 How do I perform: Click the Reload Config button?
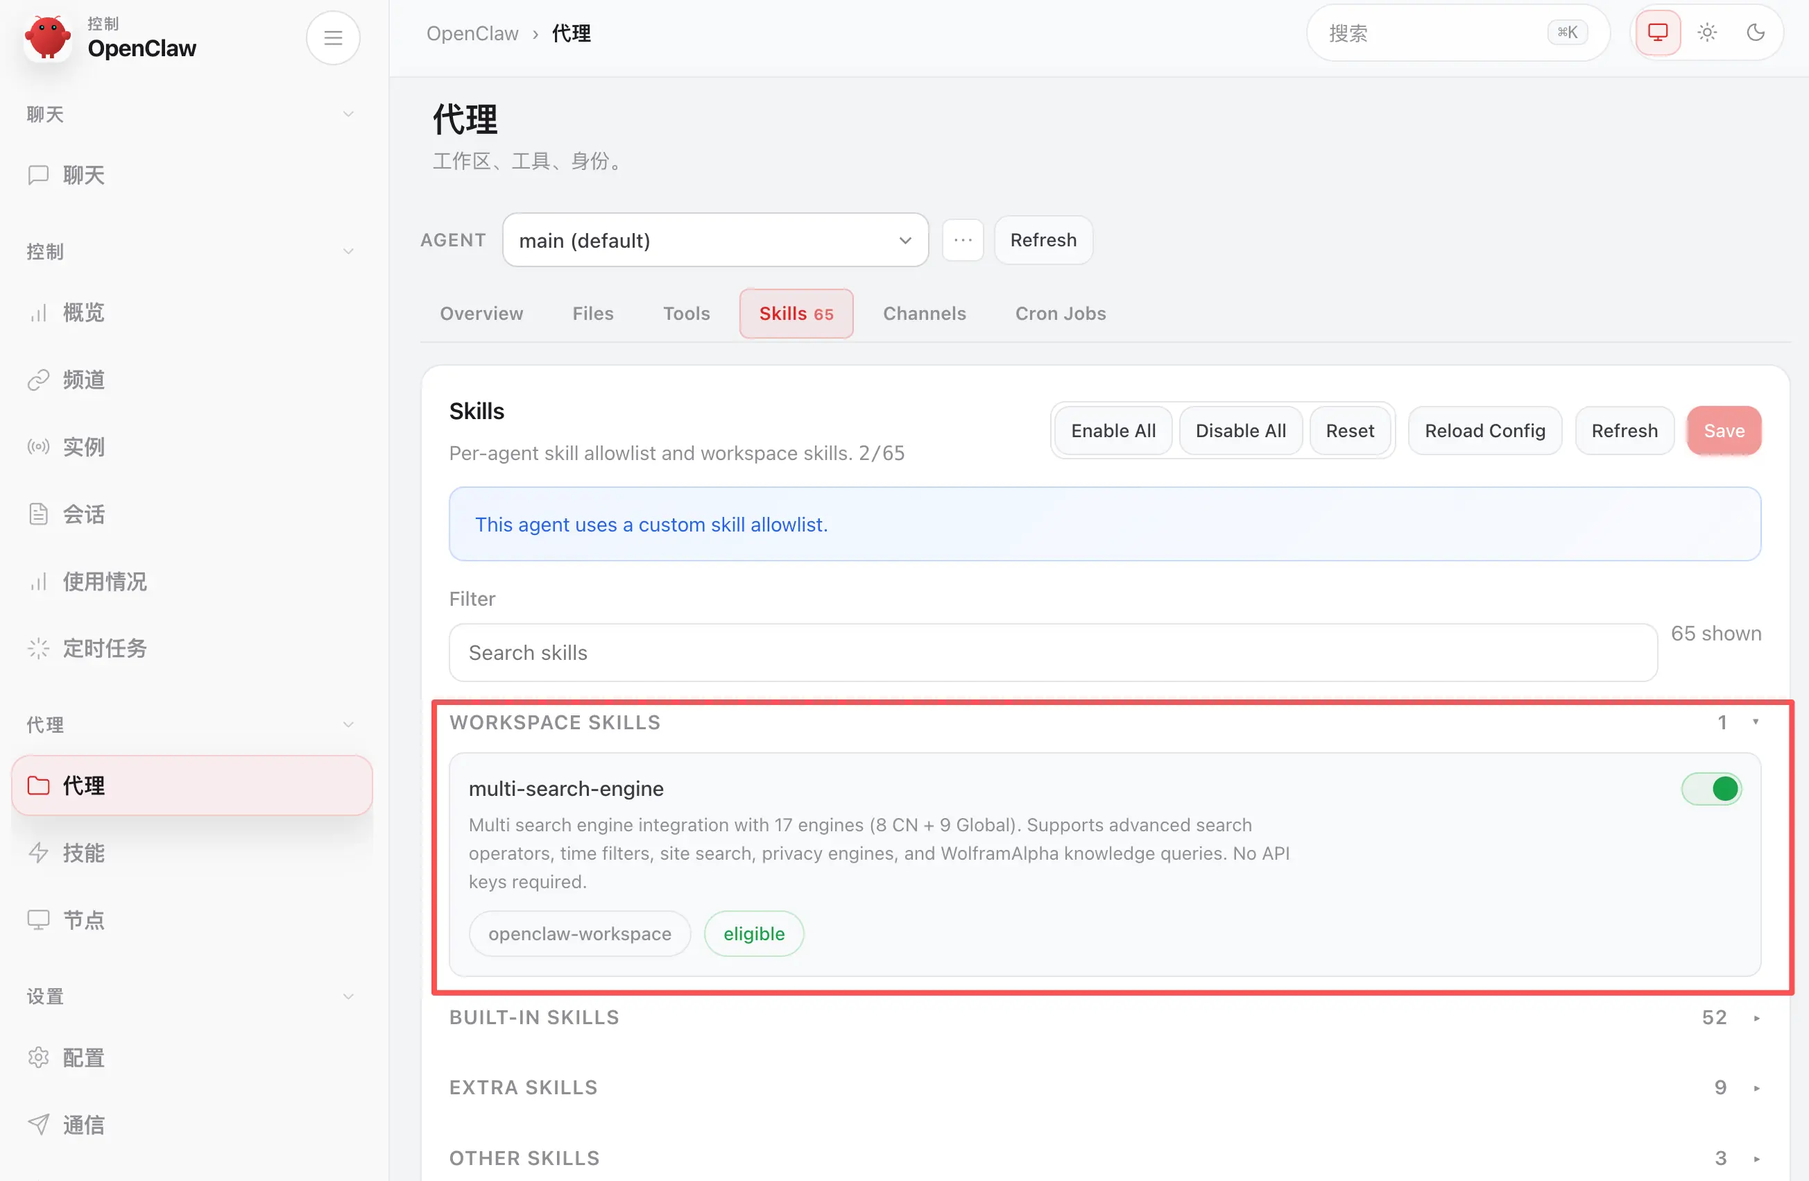tap(1484, 430)
